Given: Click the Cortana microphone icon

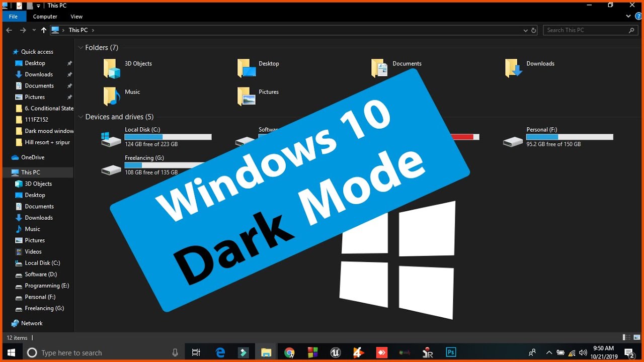Looking at the screenshot, I should (175, 353).
